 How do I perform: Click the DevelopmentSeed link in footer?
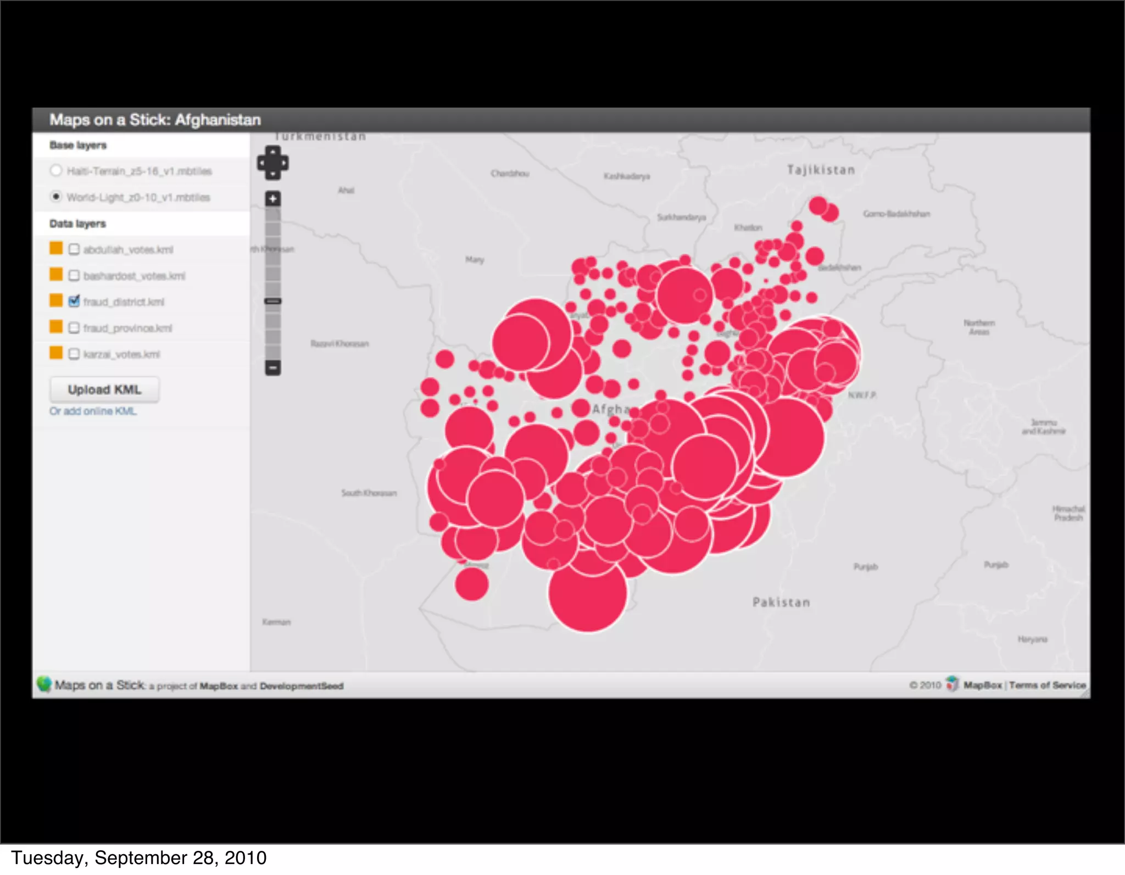302,686
